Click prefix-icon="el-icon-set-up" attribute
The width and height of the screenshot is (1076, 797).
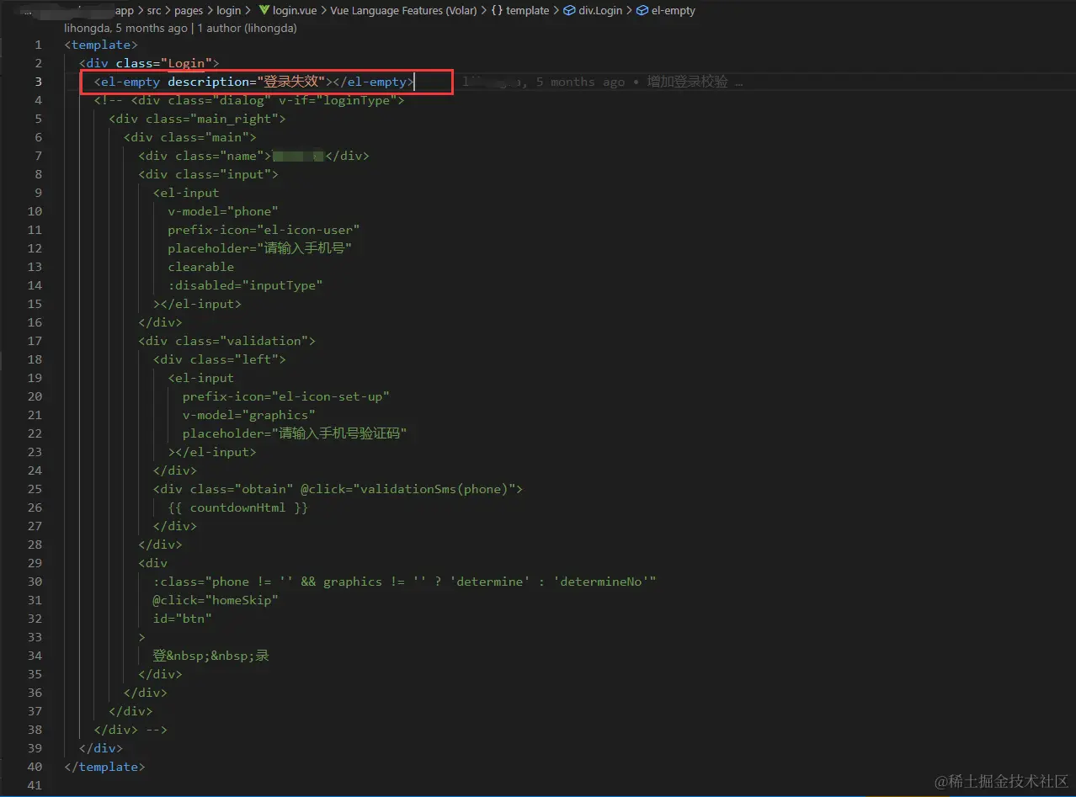pyautogui.click(x=286, y=396)
